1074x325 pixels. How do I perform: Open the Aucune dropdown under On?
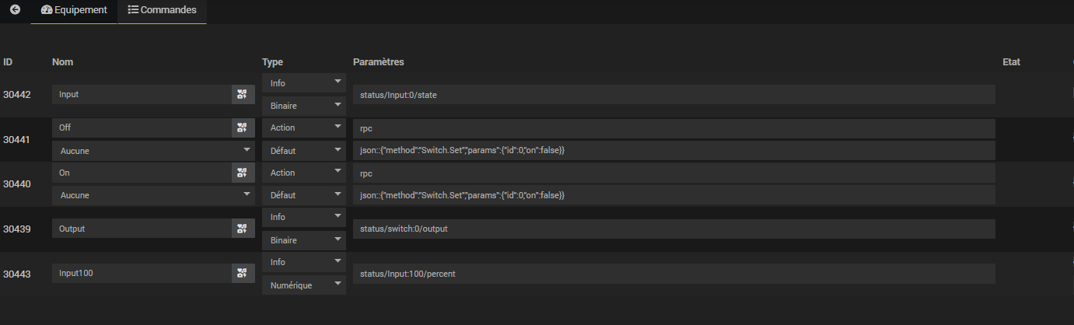pos(153,195)
